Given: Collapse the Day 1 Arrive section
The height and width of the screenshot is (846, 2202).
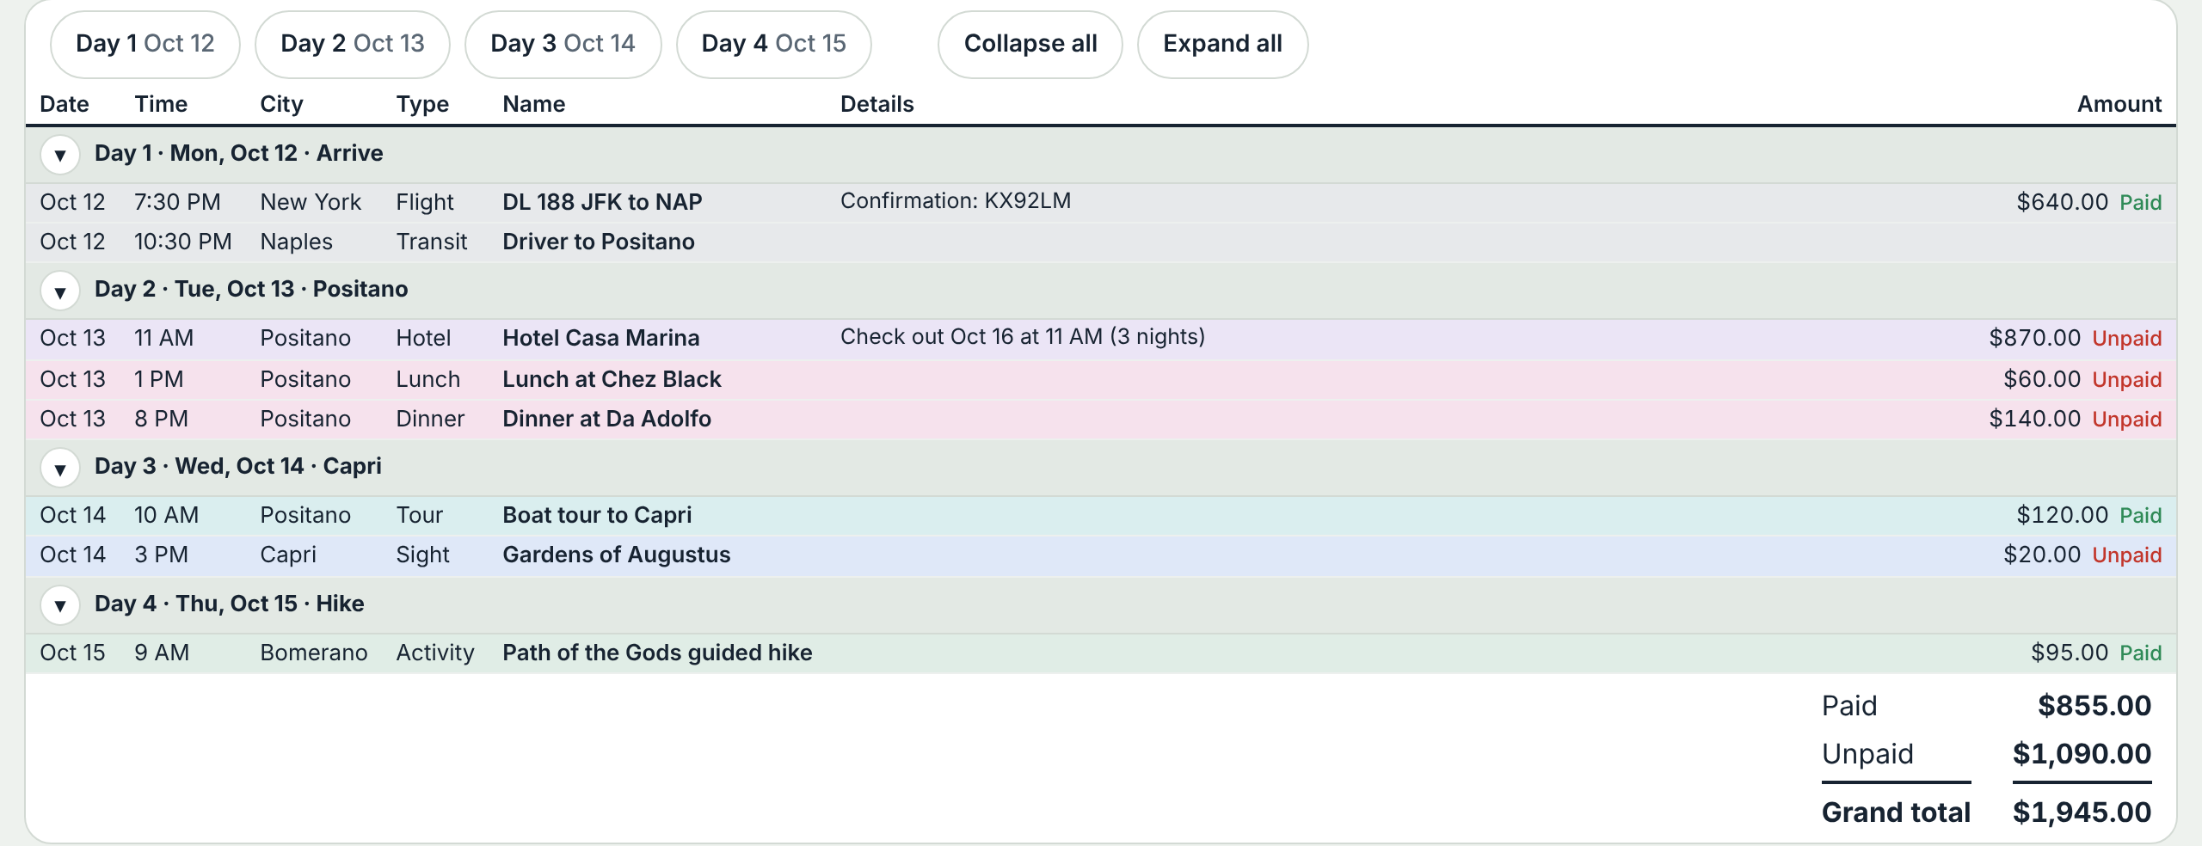Looking at the screenshot, I should point(60,155).
